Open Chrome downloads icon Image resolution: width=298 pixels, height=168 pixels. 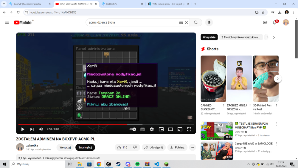(x=280, y=12)
